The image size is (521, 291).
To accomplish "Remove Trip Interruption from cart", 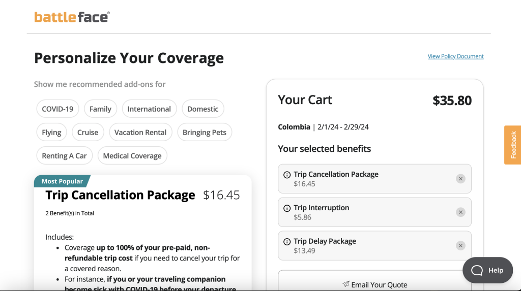I will pos(460,212).
